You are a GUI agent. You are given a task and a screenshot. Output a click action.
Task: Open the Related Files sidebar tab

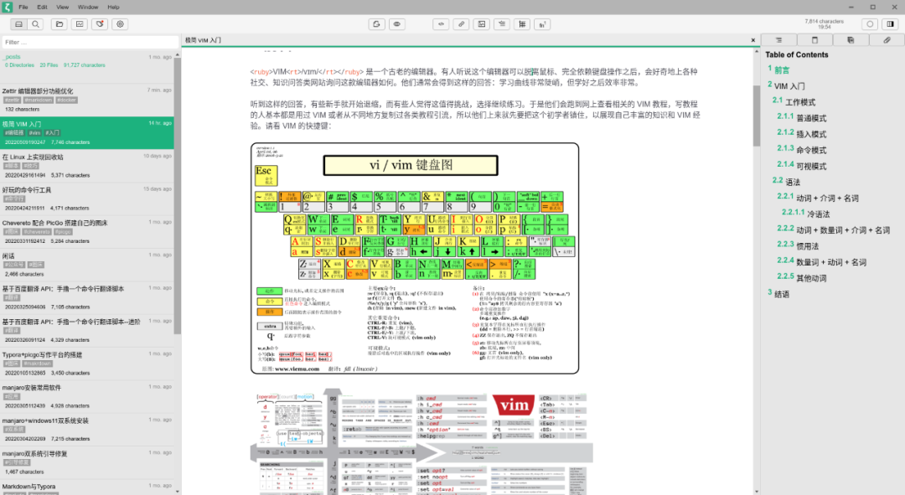click(851, 40)
